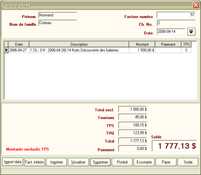201x175 pixels.
Task: Select the Facture numéro field
Action: pyautogui.click(x=176, y=15)
